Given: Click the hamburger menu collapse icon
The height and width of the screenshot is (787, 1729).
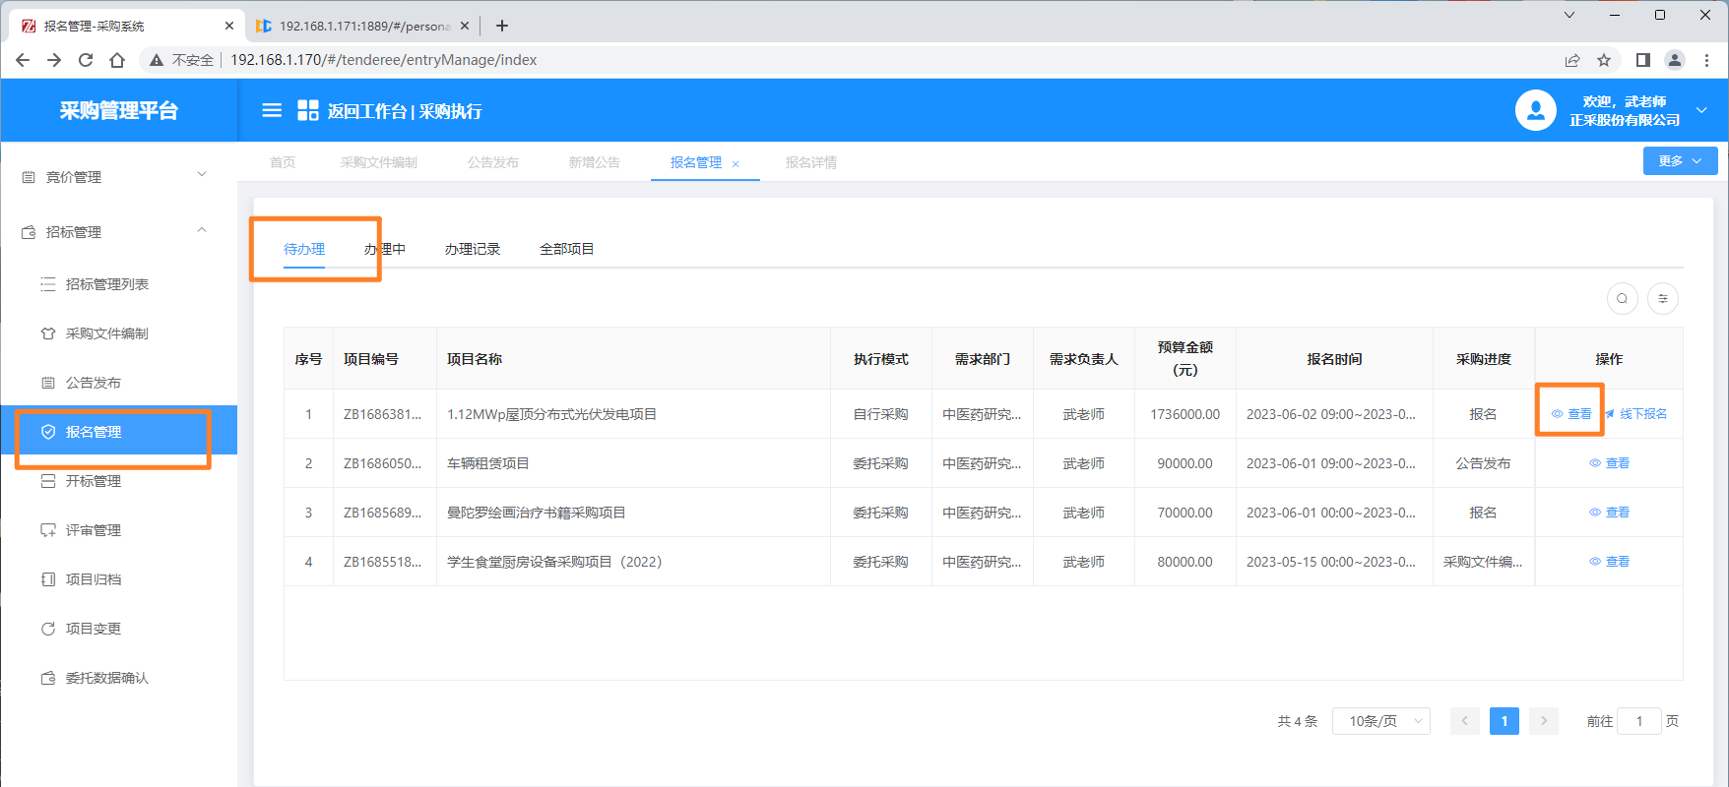Looking at the screenshot, I should click(x=272, y=110).
